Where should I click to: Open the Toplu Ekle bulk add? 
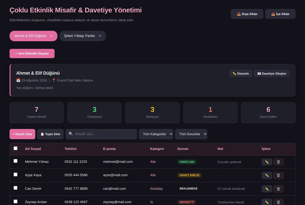(x=50, y=134)
